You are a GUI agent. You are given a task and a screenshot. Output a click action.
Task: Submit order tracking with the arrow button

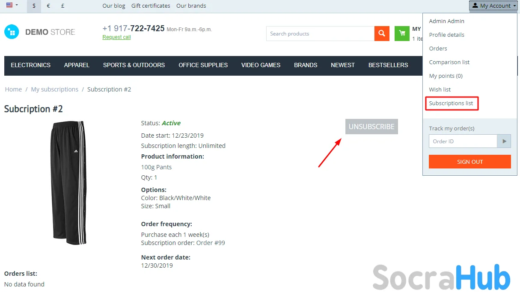pyautogui.click(x=504, y=142)
